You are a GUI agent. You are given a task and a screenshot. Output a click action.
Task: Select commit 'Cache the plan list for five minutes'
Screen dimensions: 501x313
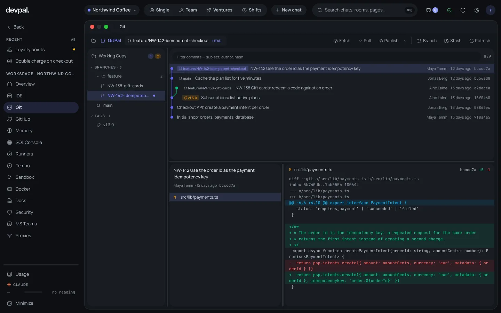click(332, 78)
